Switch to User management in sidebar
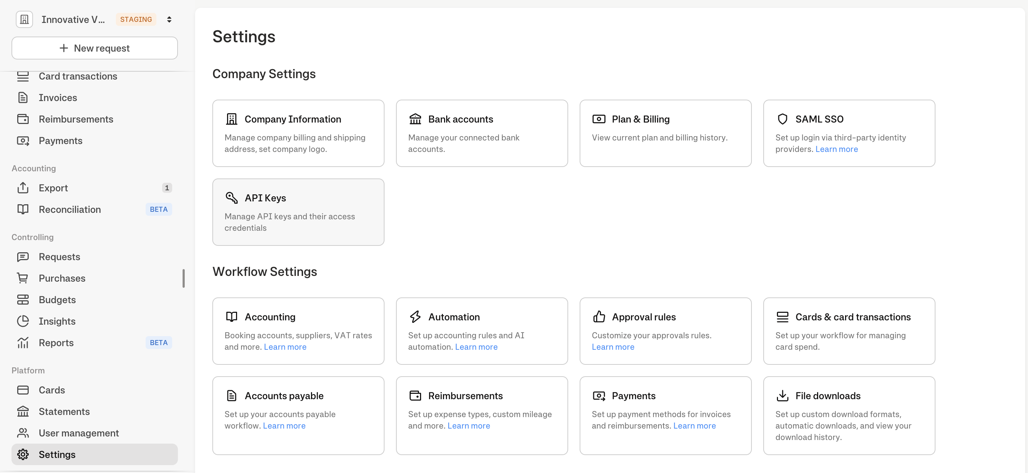The image size is (1028, 473). tap(79, 433)
